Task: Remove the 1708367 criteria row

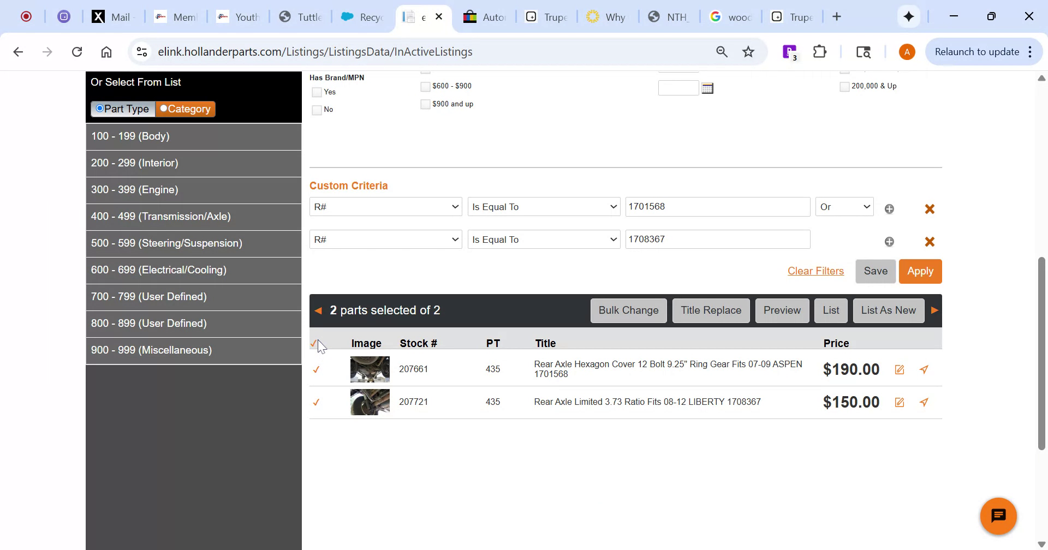Action: point(930,241)
